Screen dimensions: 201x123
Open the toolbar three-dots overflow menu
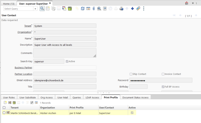(x=144, y=8)
